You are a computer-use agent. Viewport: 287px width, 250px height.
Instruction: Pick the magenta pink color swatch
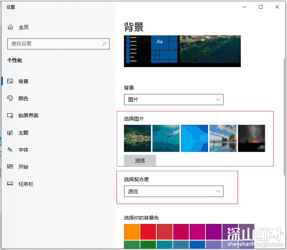[x=197, y=232]
